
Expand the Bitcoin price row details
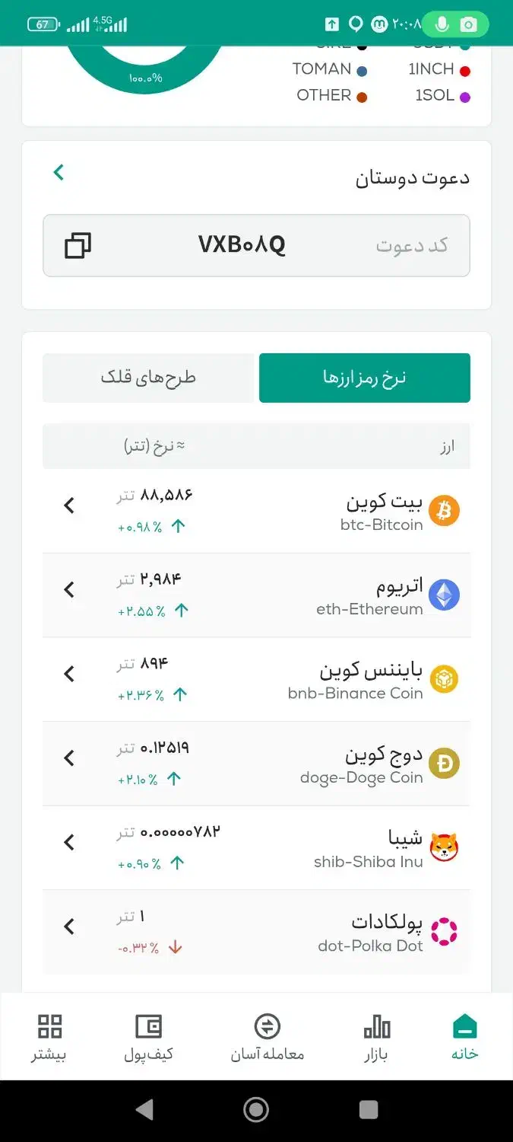69,506
